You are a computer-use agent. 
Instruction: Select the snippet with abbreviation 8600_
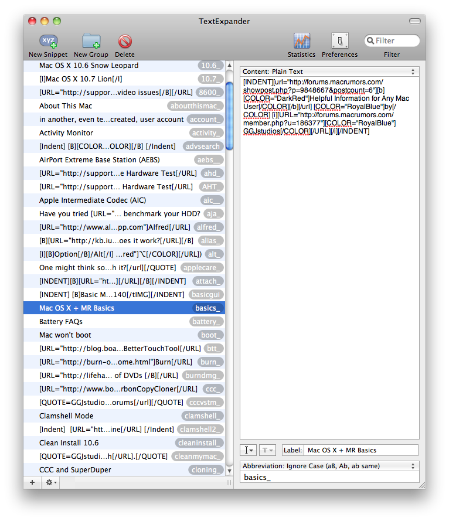point(124,93)
